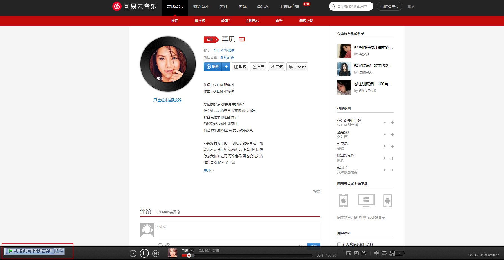Image resolution: width=504 pixels, height=260 pixels.
Task: Click the share icon in the player bar
Action: click(x=364, y=253)
